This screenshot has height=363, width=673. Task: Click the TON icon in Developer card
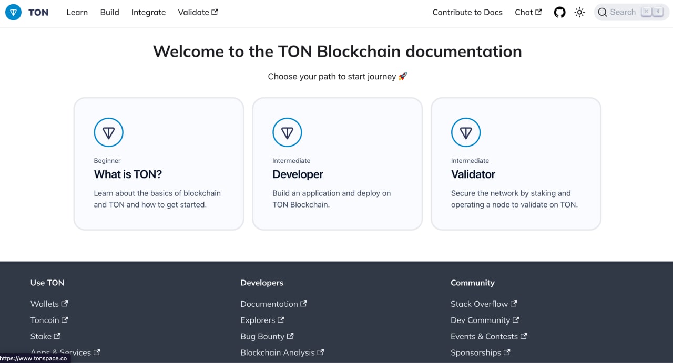(287, 132)
